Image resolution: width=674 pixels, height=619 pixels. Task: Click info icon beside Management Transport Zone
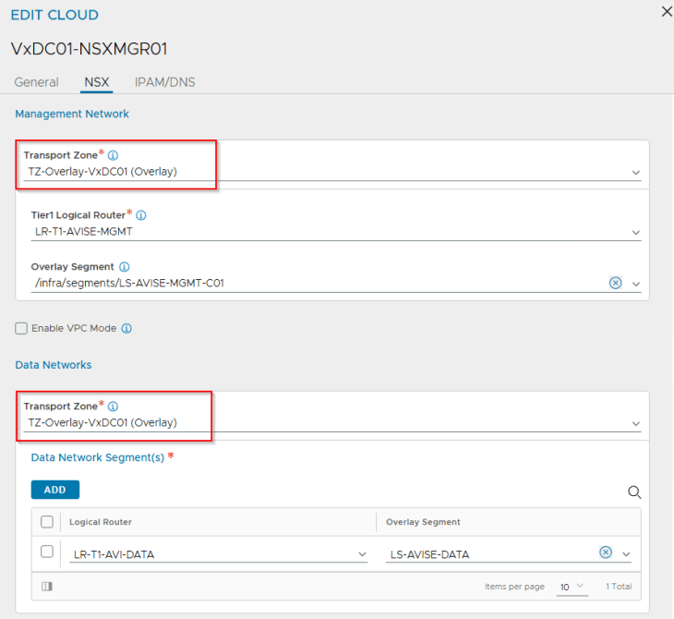113,155
